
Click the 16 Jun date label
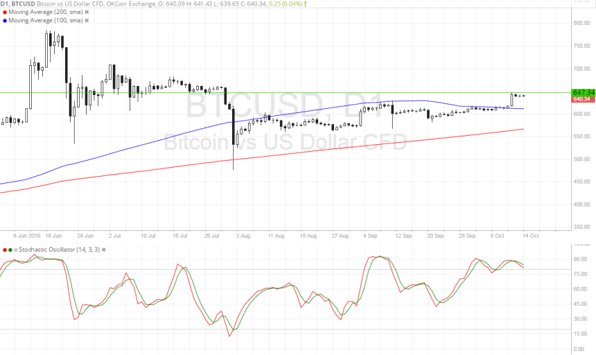53,236
